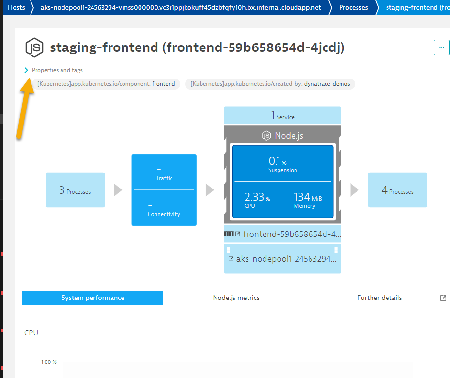The image size is (450, 378).
Task: Switch to the Node.js metrics tab
Action: [236, 298]
